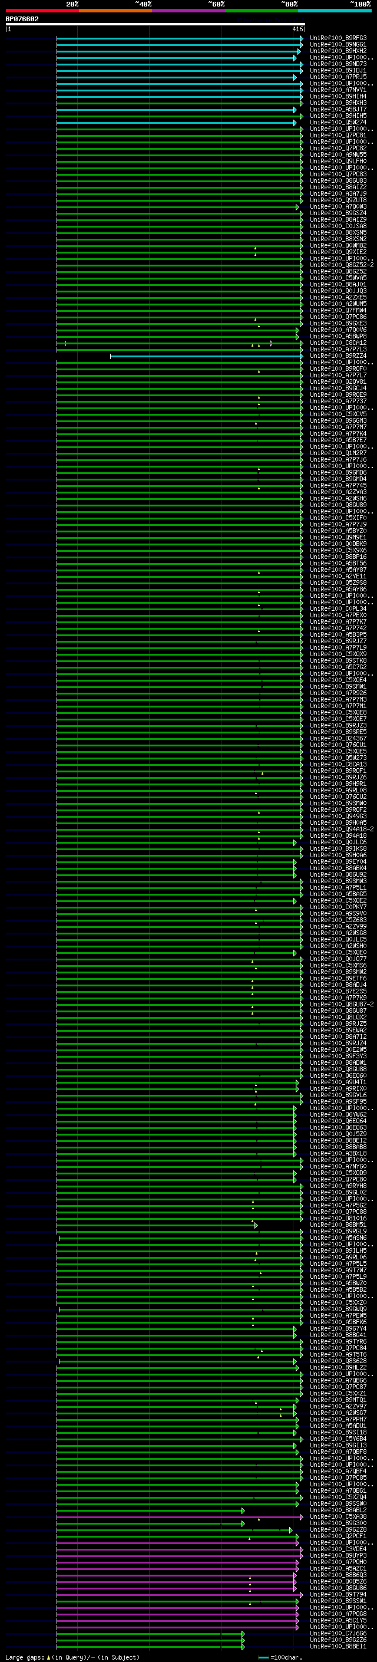
Task: Click the label UniRef100_A5B7E7
Action: (338, 440)
